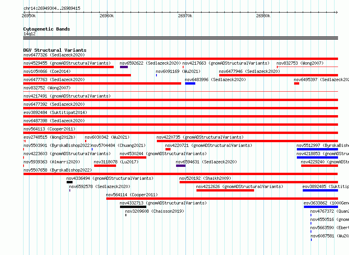The width and height of the screenshot is (349, 255).
Task: Click the red nsv4229240 feature bar
Action: (320, 166)
